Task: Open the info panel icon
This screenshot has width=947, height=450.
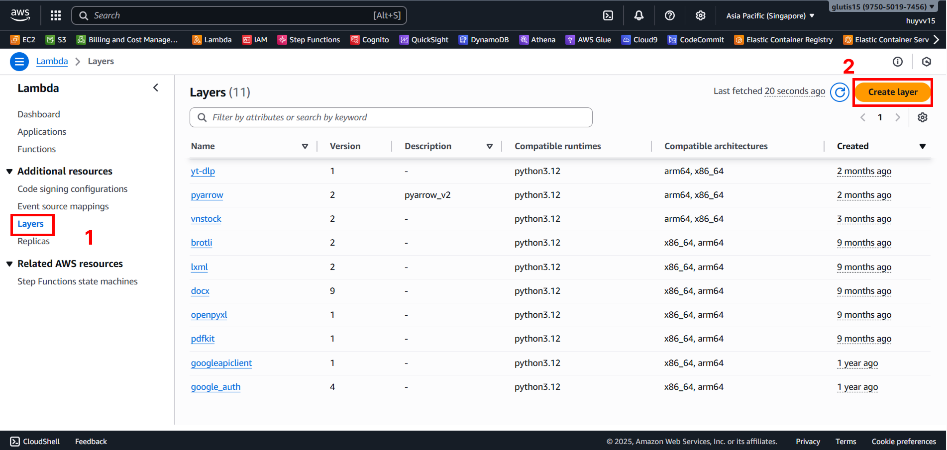Action: [898, 62]
